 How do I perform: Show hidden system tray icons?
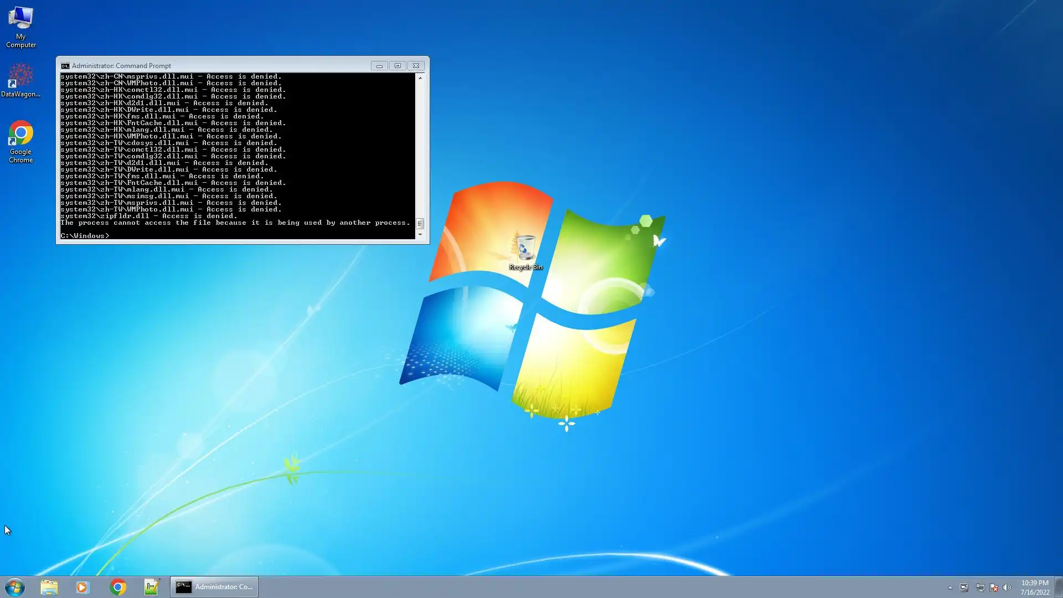(x=950, y=587)
